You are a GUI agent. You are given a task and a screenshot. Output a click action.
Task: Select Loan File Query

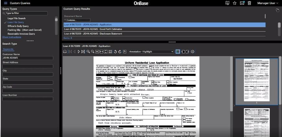tap(16, 22)
